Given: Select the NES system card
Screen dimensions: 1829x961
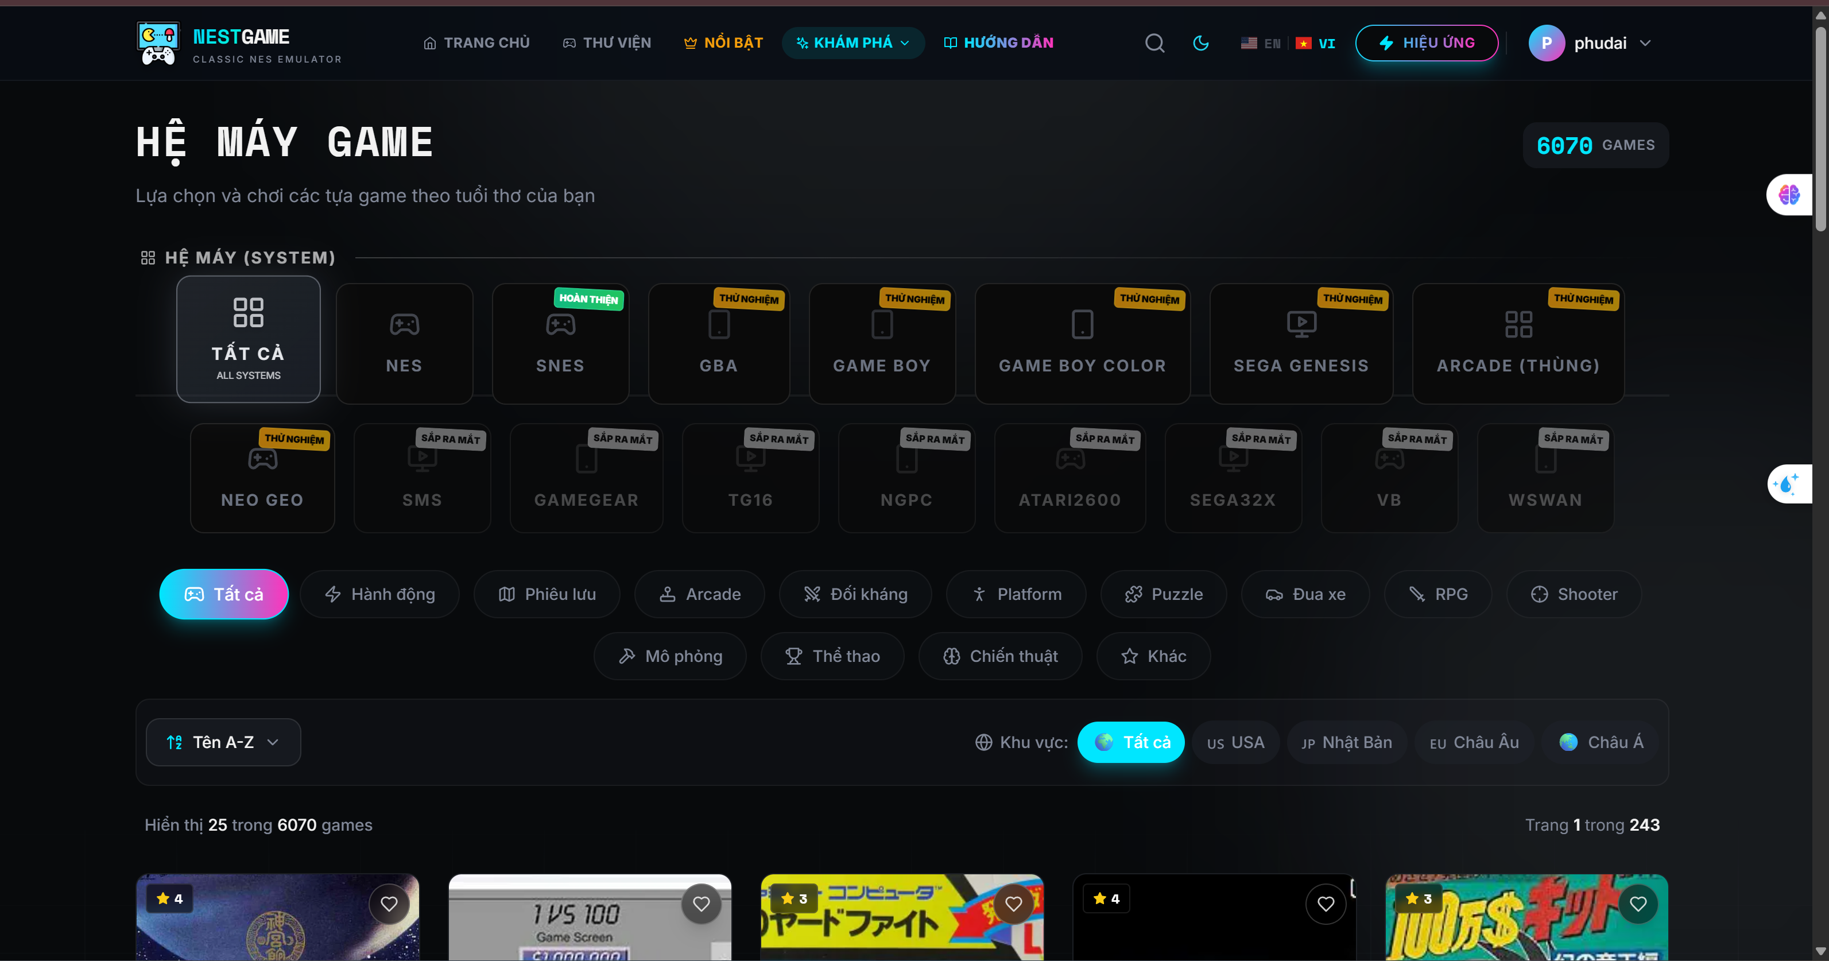Looking at the screenshot, I should pyautogui.click(x=404, y=344).
